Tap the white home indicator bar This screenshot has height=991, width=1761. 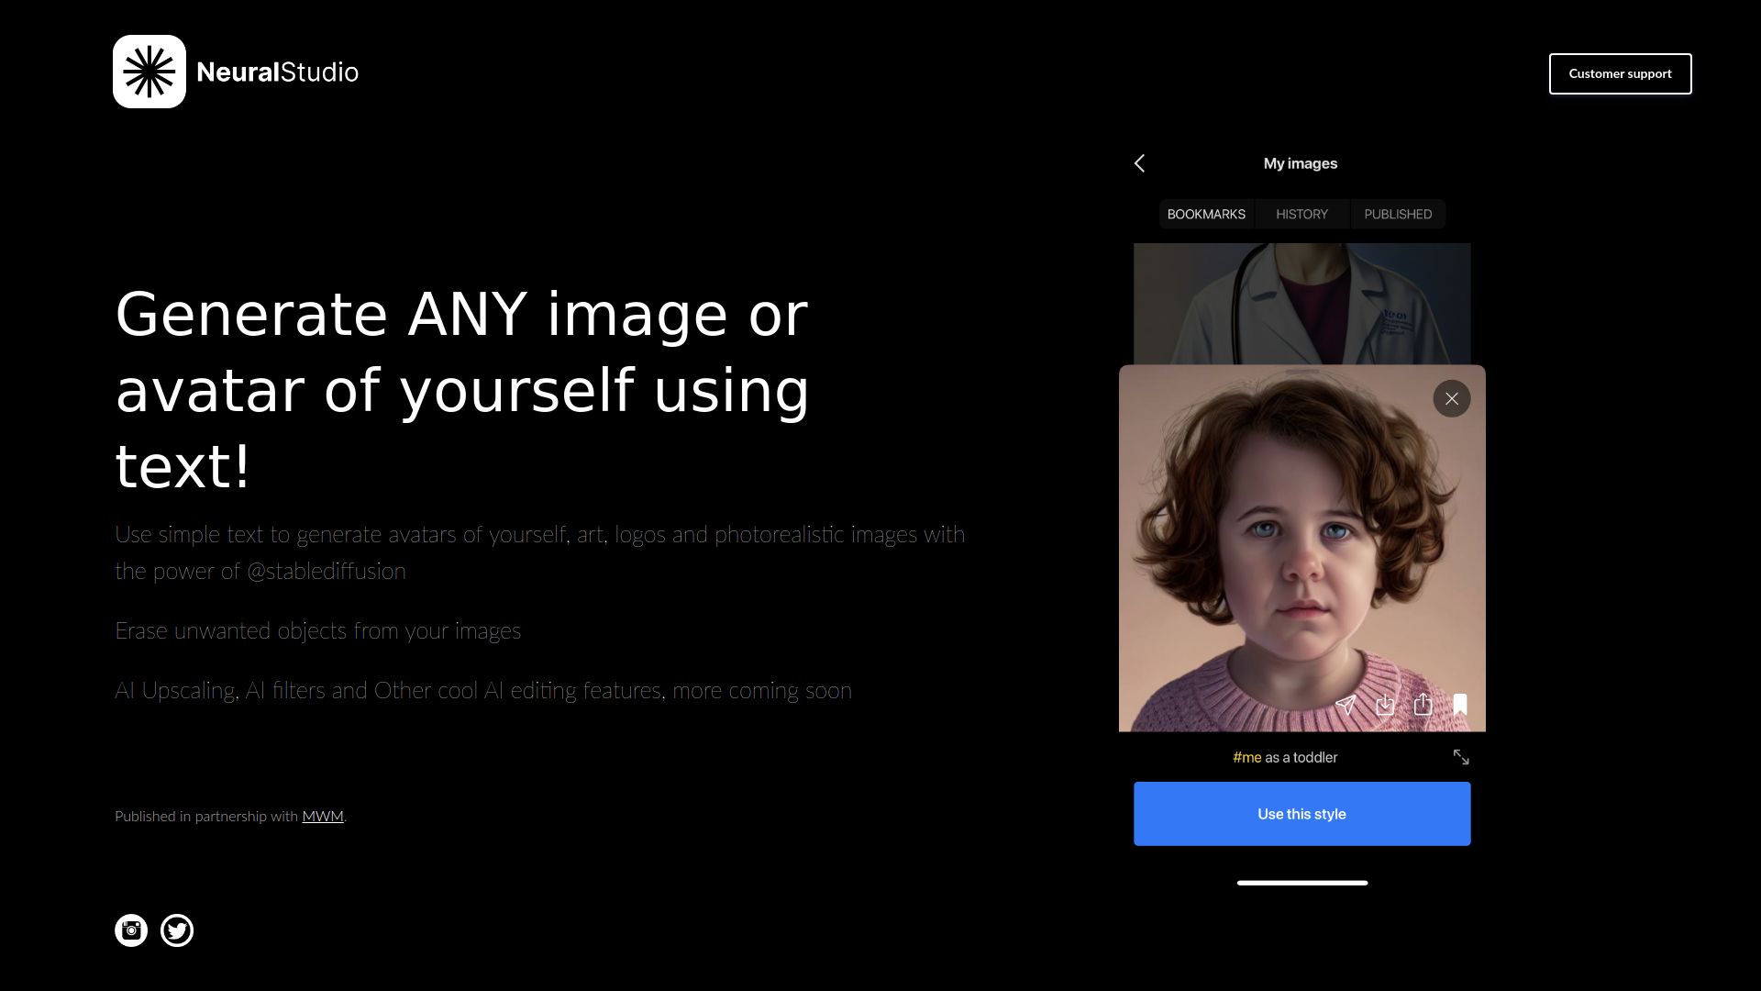(1301, 883)
